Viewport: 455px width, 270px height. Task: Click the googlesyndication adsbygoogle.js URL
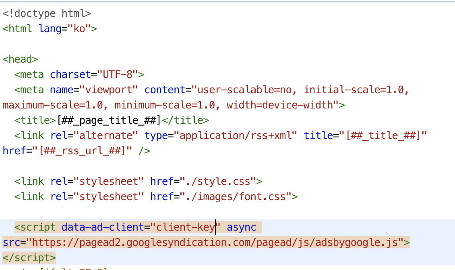[x=215, y=243]
